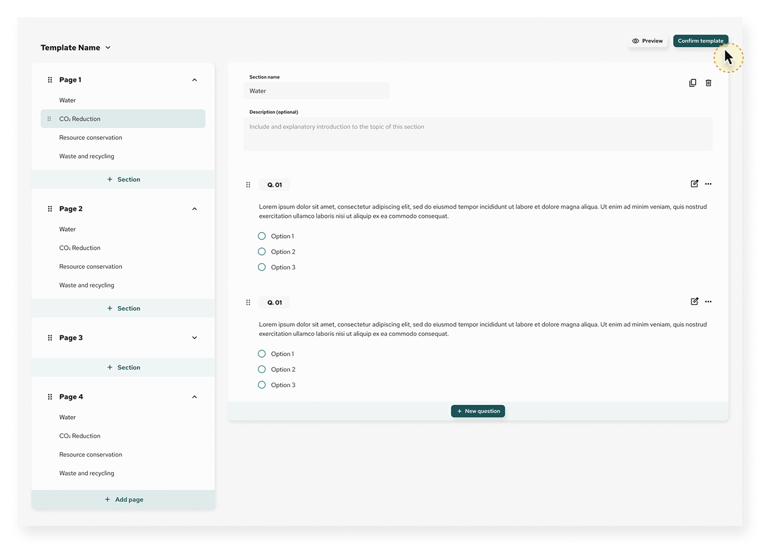Click the Description text area

point(478,134)
